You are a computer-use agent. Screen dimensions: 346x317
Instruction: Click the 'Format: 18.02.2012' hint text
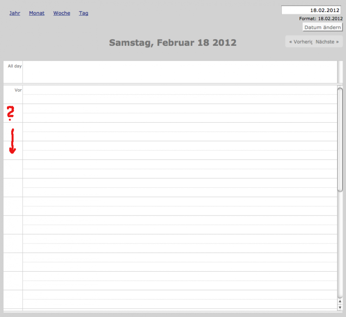click(321, 19)
